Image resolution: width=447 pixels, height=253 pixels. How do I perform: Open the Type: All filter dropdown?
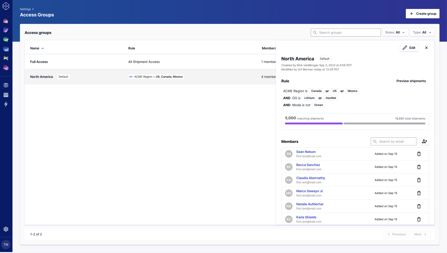(422, 32)
